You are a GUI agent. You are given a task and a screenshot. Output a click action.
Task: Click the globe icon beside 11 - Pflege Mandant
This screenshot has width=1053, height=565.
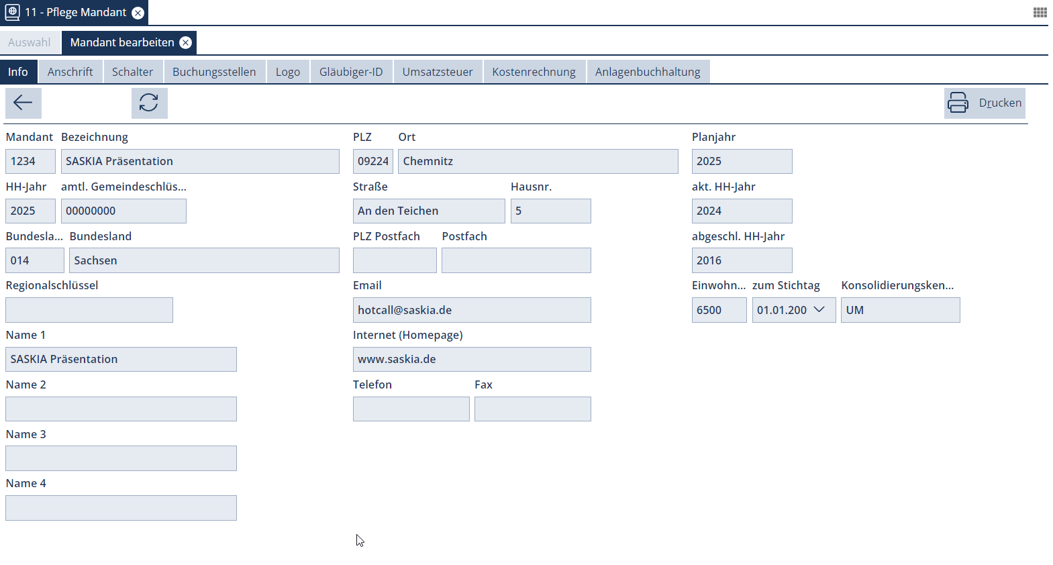pos(12,12)
